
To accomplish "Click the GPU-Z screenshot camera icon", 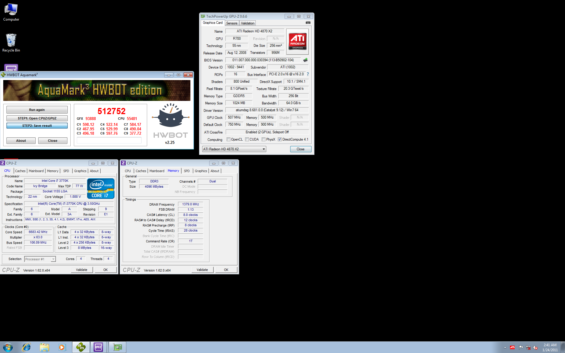I will (308, 23).
